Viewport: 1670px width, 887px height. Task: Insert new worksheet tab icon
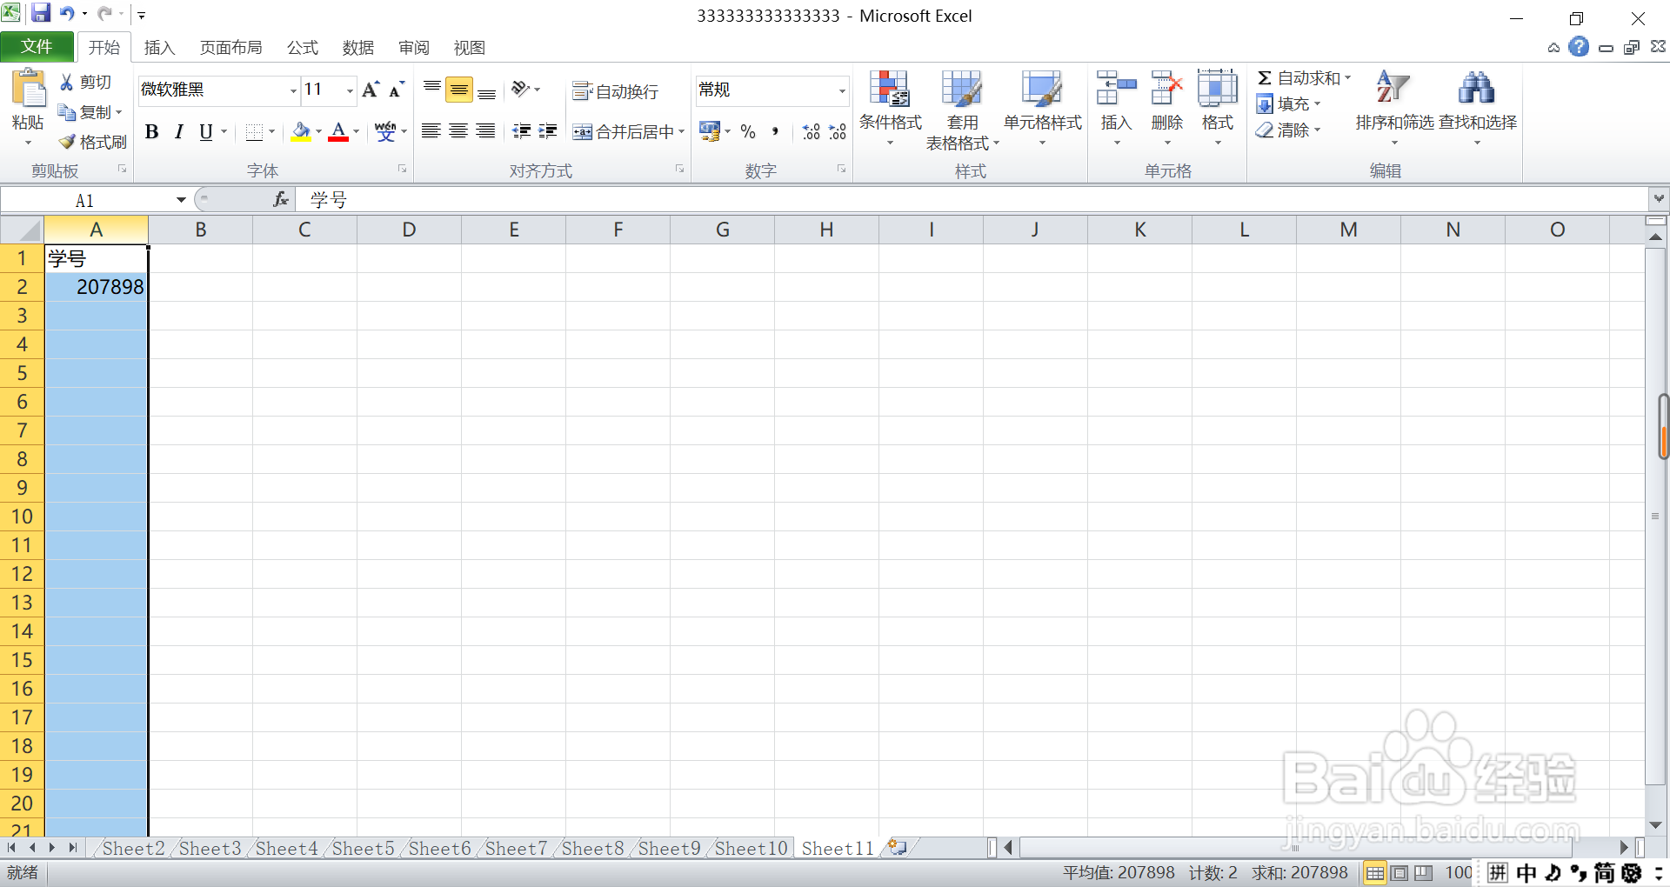(x=897, y=848)
